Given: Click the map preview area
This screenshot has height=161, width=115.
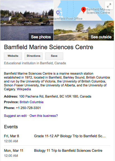Looking at the screenshot, I should click(84, 10).
